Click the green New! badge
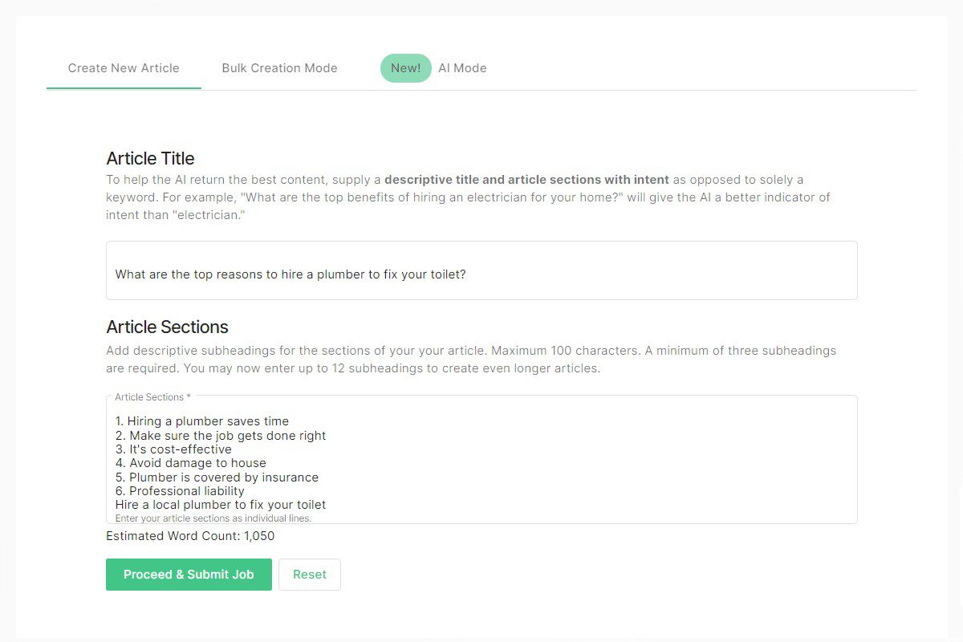 [405, 68]
